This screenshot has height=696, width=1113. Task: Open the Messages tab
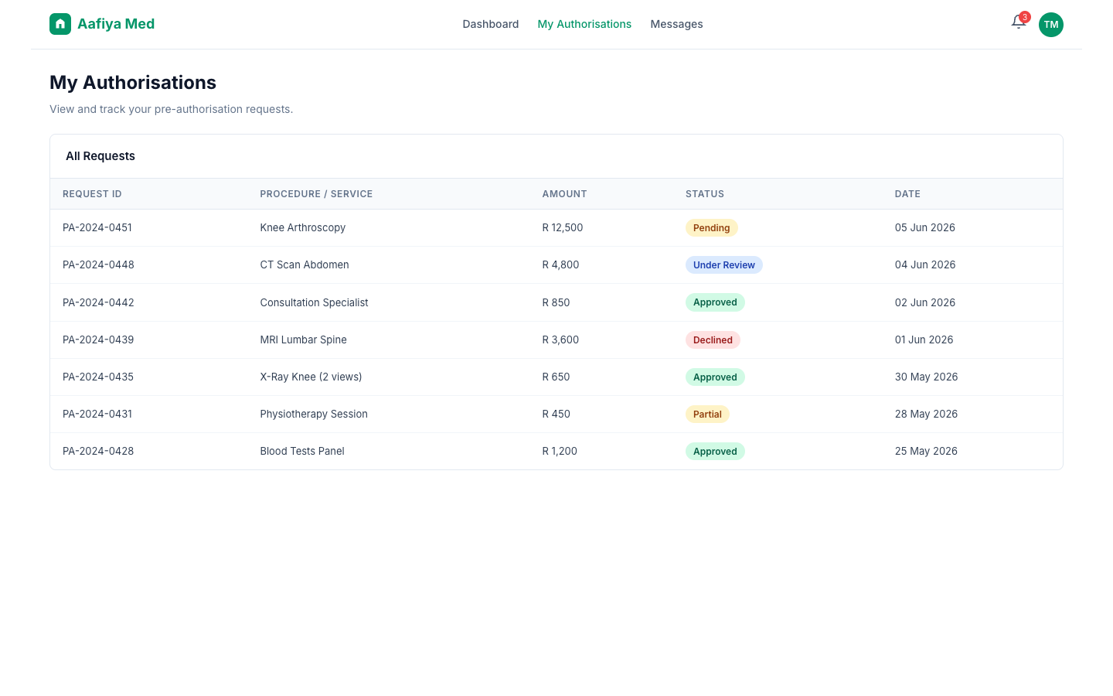pyautogui.click(x=676, y=24)
